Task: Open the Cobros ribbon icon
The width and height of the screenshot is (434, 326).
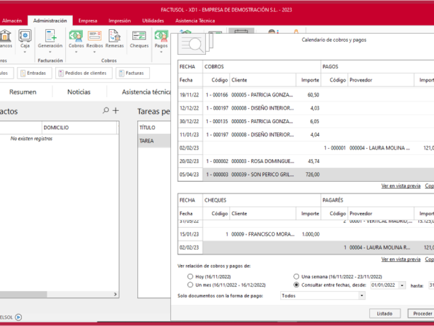Action: [76, 36]
